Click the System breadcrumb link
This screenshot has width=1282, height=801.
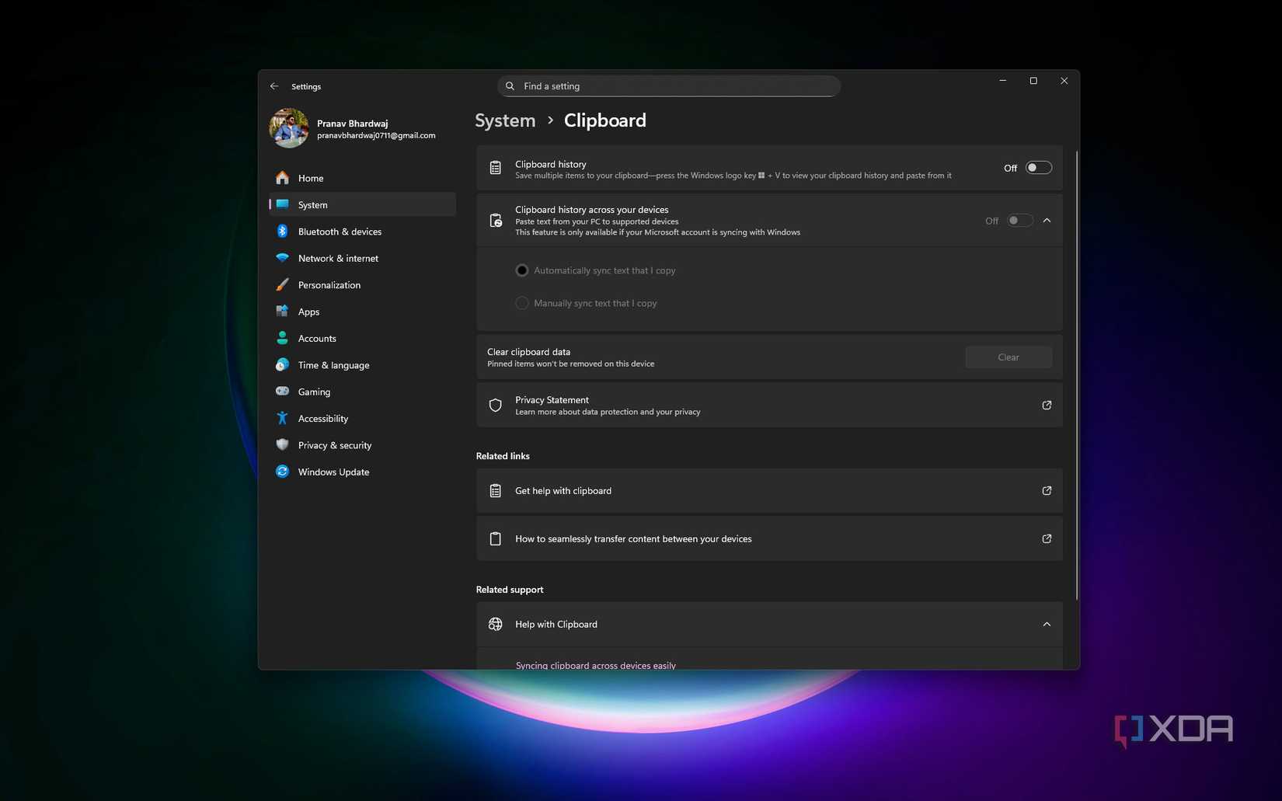pos(505,120)
